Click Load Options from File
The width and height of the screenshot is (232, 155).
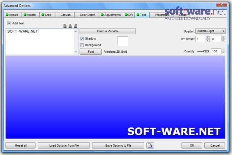click(x=64, y=145)
